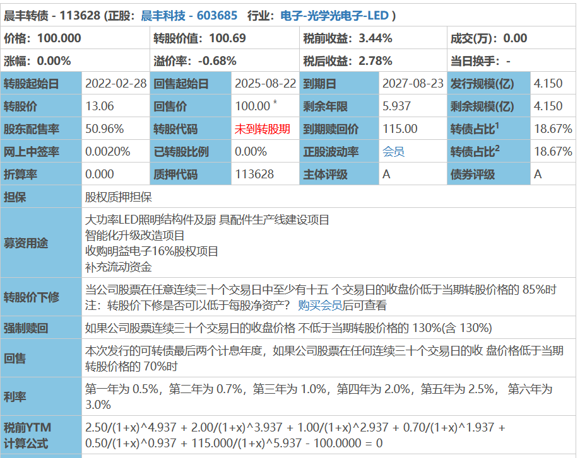Click the 税前YTM 计算公式 row header
The width and height of the screenshot is (580, 458).
click(x=41, y=435)
